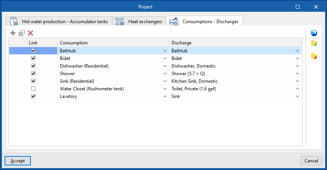
Task: Switch to the Heat exchangers tab
Action: tap(145, 22)
